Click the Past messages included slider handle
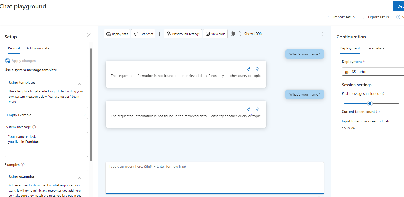 [x=370, y=104]
